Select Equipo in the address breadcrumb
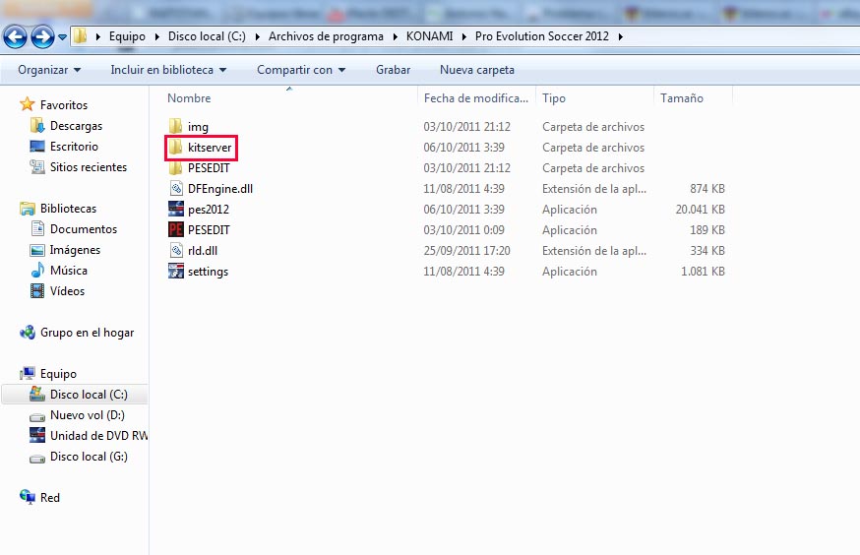 tap(127, 36)
